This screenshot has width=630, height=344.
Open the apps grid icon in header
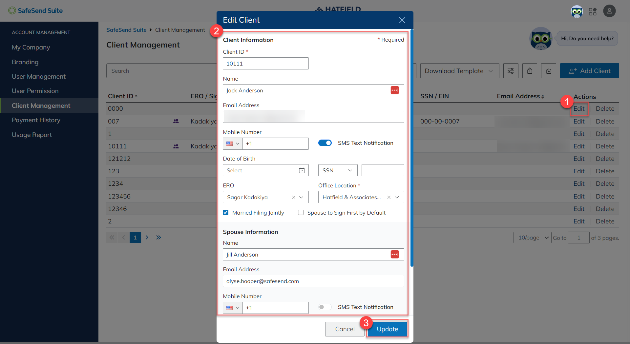(x=593, y=11)
